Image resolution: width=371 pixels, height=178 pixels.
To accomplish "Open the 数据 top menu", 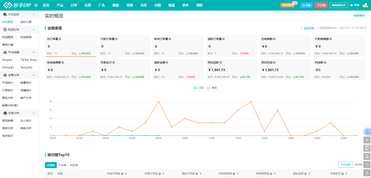I will pyautogui.click(x=116, y=5).
